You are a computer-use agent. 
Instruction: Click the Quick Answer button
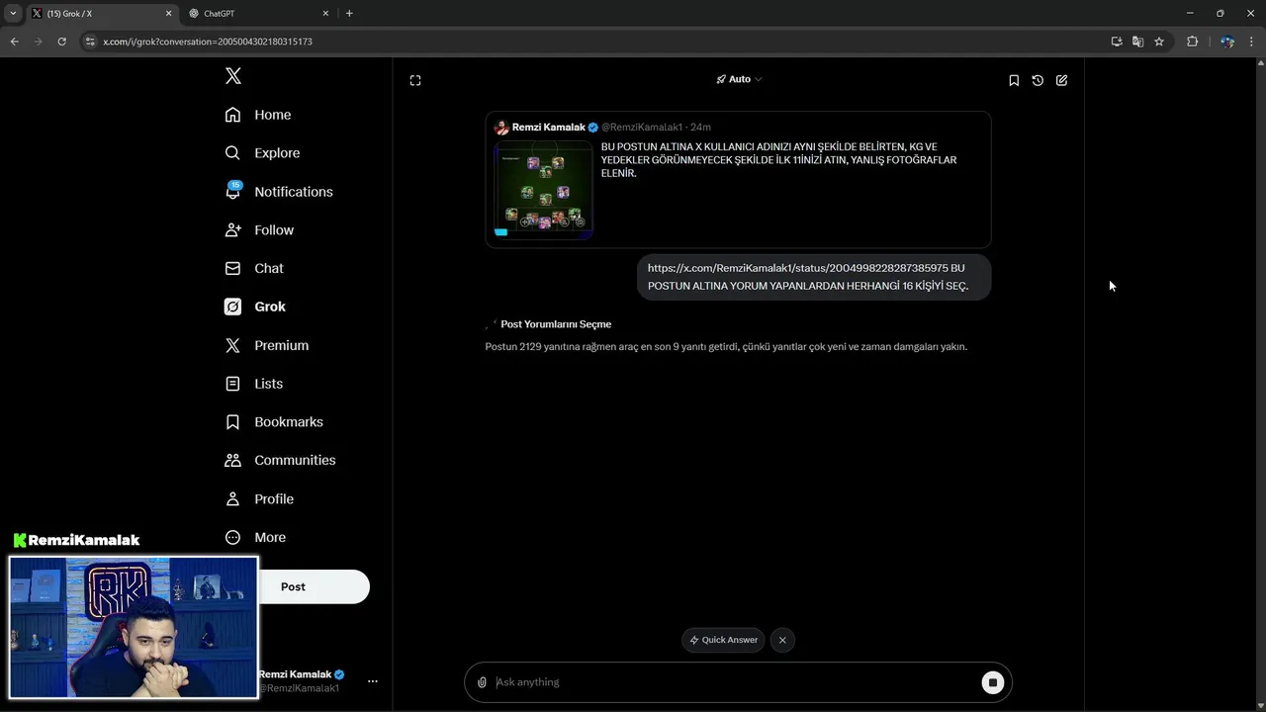(723, 640)
